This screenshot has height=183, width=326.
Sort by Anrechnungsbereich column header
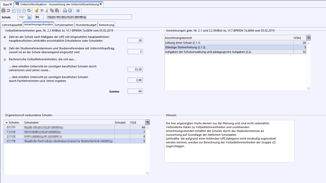(x=229, y=38)
